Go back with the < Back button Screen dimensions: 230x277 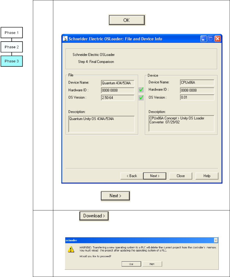tap(132, 176)
